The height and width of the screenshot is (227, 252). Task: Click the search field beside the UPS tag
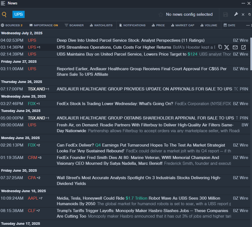pos(91,14)
